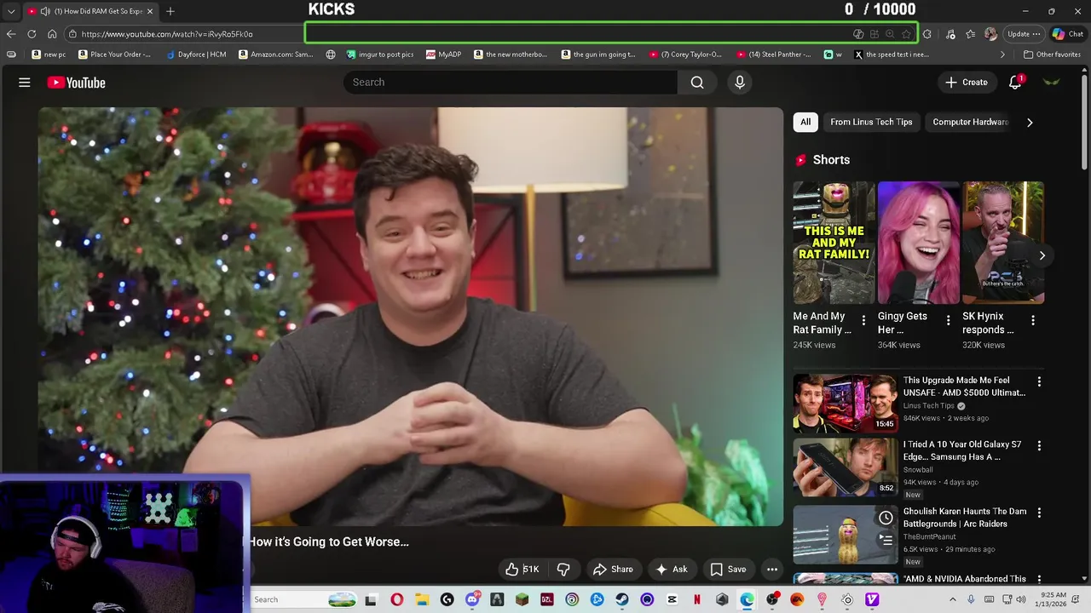Open a new browser tab
Screen dimensions: 1091x613
[170, 11]
